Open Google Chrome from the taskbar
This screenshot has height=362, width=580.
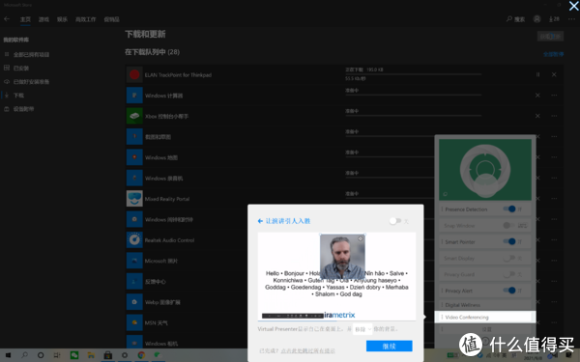coord(141,355)
